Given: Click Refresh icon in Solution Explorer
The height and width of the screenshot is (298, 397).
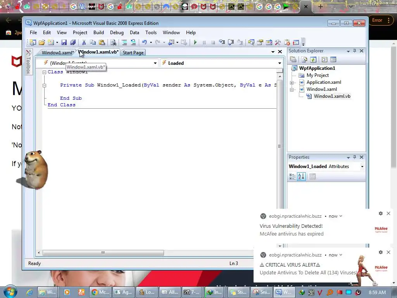Looking at the screenshot, I should tap(313, 59).
